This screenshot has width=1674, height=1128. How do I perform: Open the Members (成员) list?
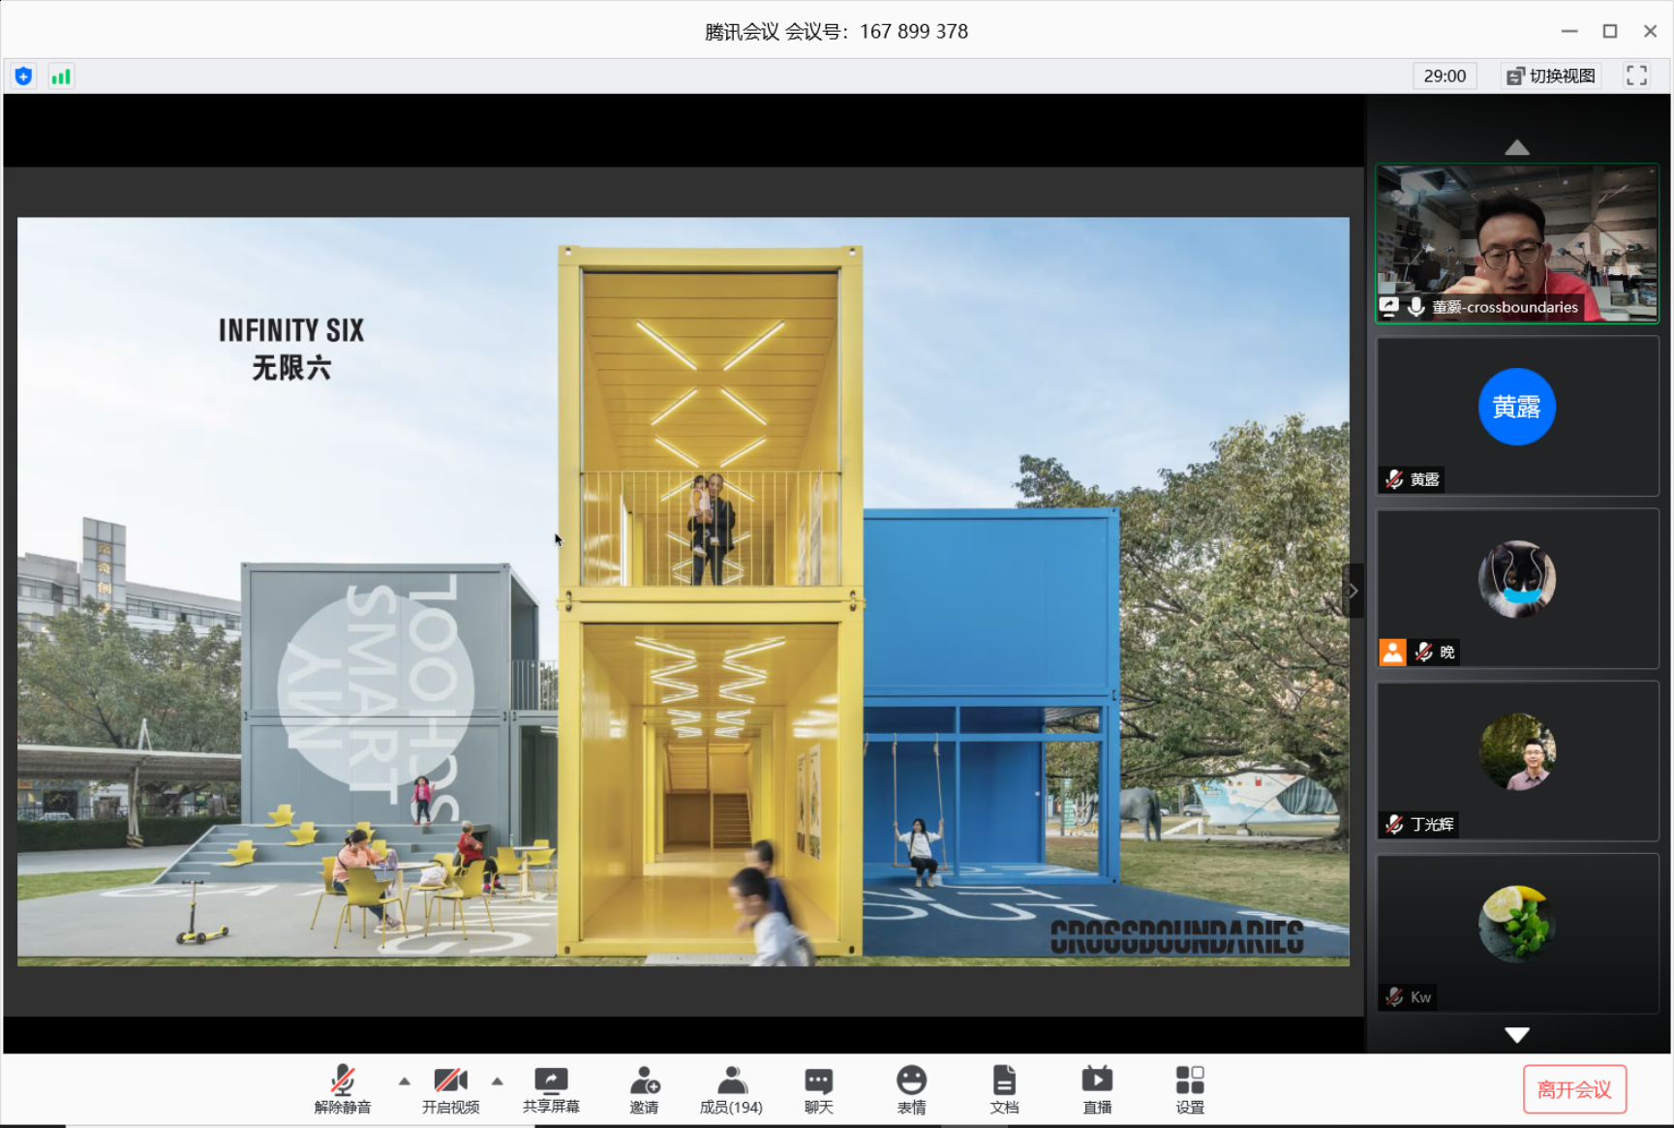tap(731, 1089)
